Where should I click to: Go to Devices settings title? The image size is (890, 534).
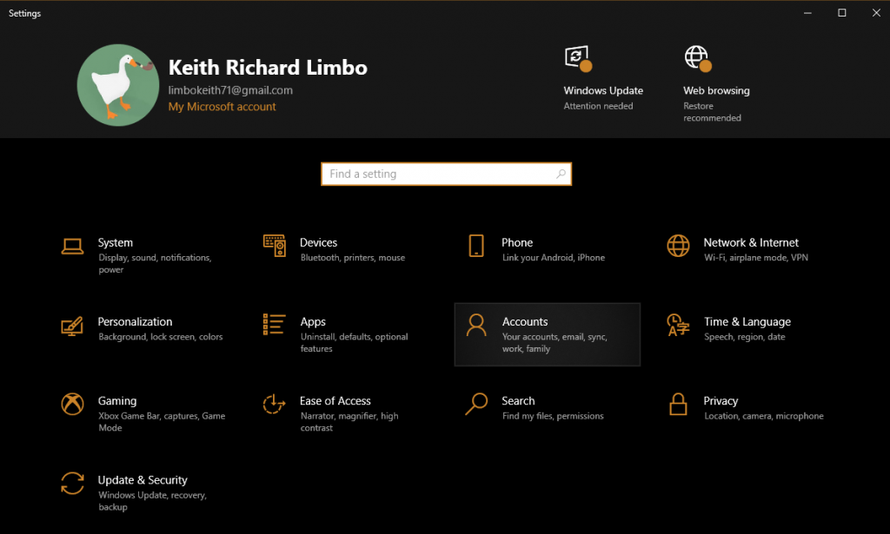coord(318,242)
